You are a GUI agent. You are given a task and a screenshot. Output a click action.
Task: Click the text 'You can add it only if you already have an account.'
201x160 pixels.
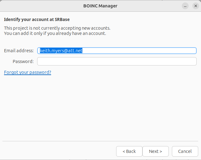pyautogui.click(x=55, y=33)
